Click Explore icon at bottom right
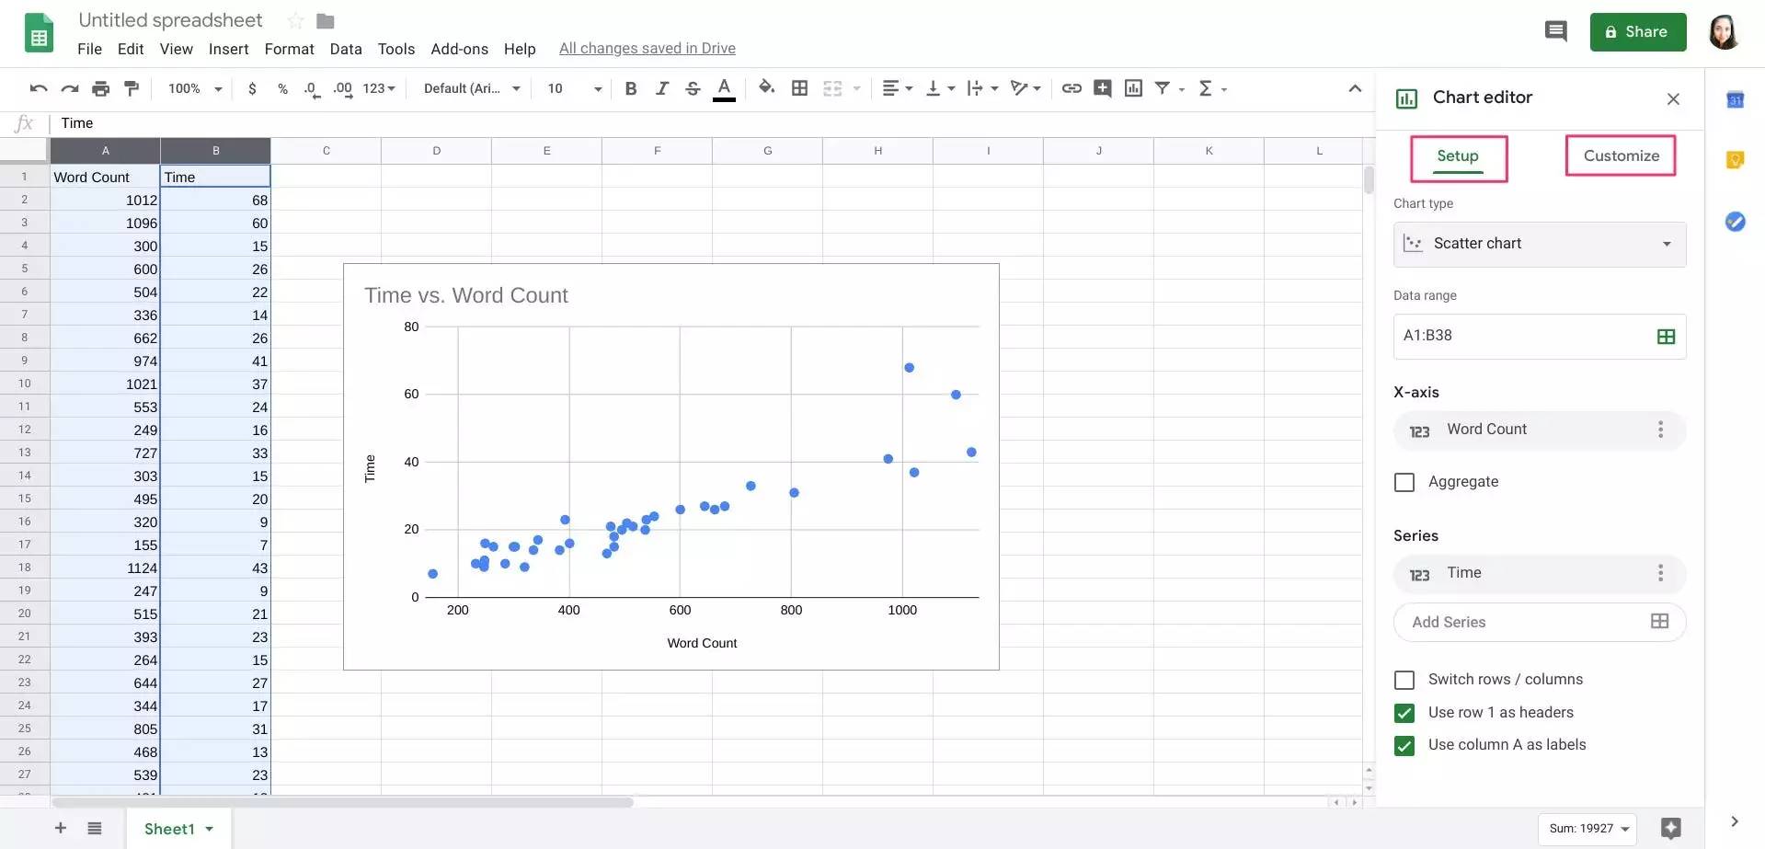The height and width of the screenshot is (849, 1765). coord(1670,828)
